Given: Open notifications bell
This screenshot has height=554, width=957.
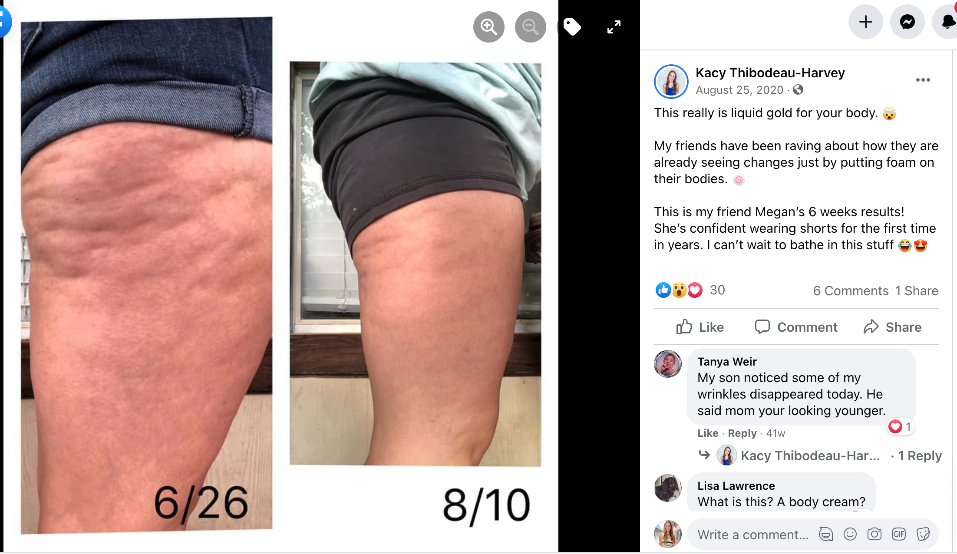Looking at the screenshot, I should point(947,22).
